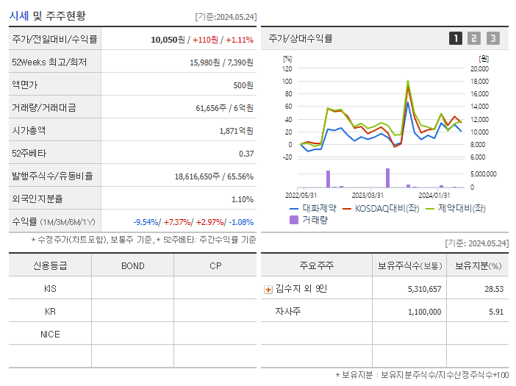Click the 주가/상대수익률 chart title
The height and width of the screenshot is (386, 516).
(301, 38)
